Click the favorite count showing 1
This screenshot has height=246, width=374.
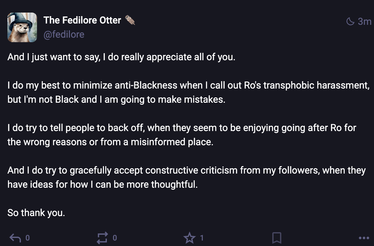click(202, 238)
